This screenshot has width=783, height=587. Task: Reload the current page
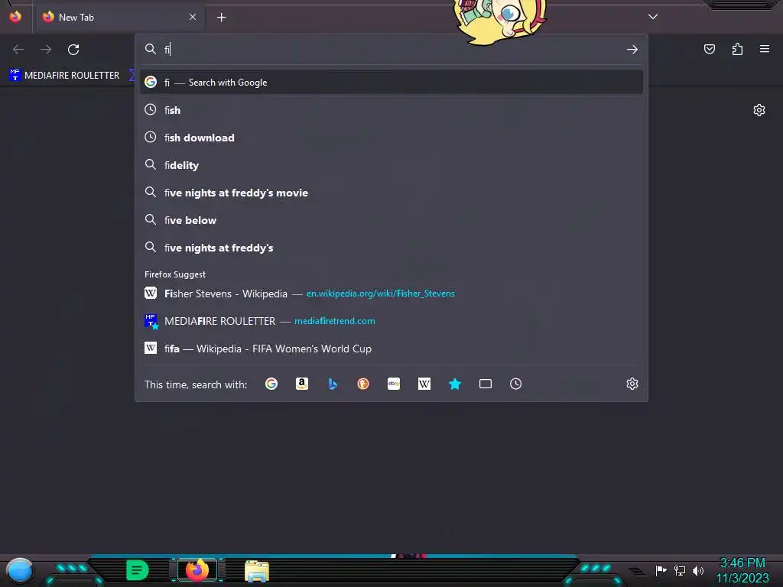[73, 50]
